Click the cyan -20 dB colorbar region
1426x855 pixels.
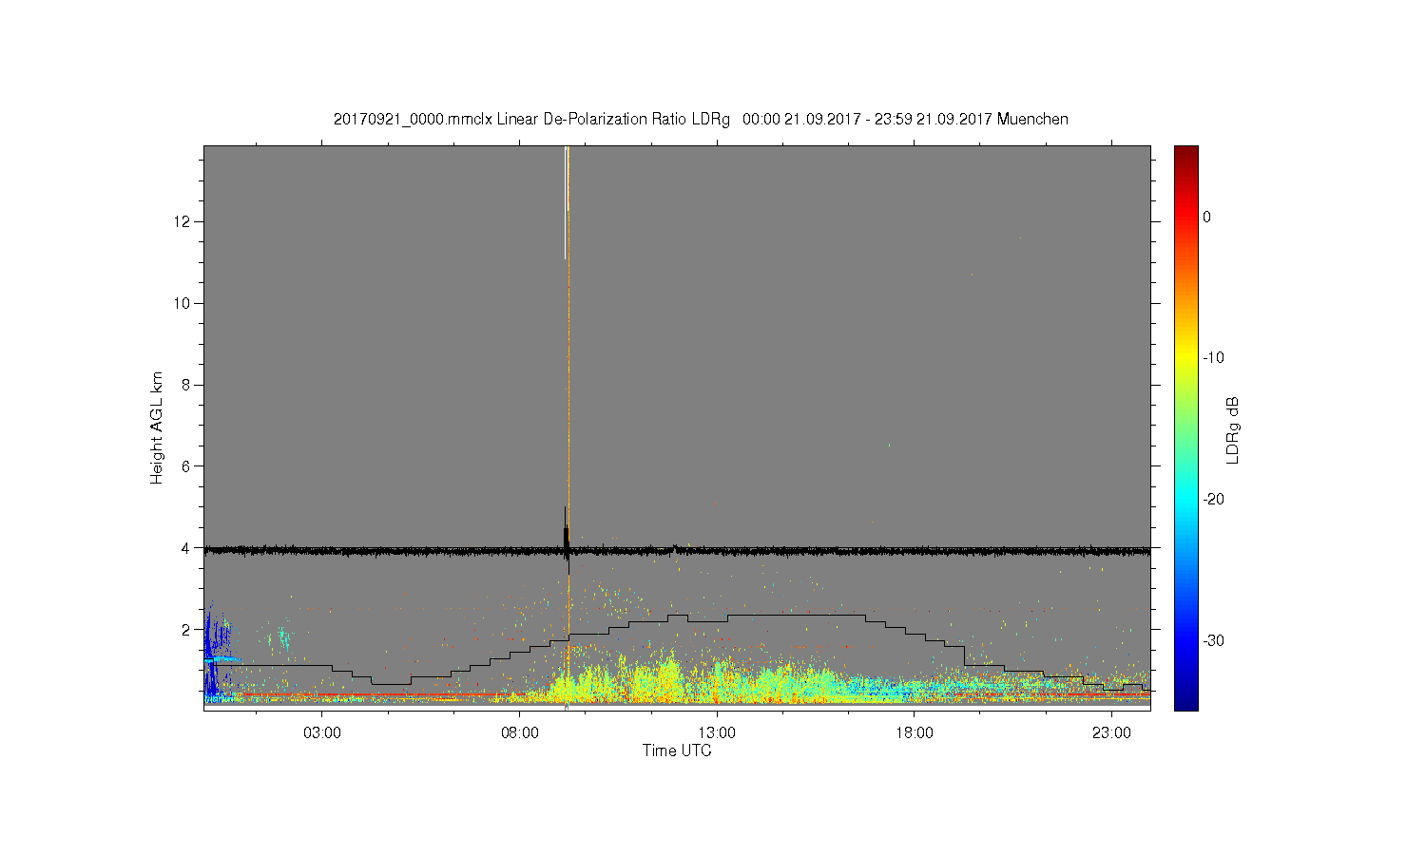1185,499
